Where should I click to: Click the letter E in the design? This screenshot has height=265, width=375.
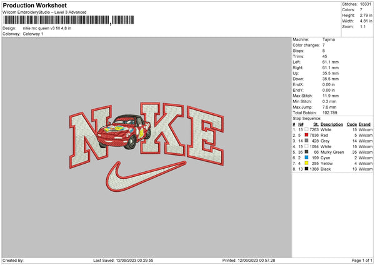(206, 136)
